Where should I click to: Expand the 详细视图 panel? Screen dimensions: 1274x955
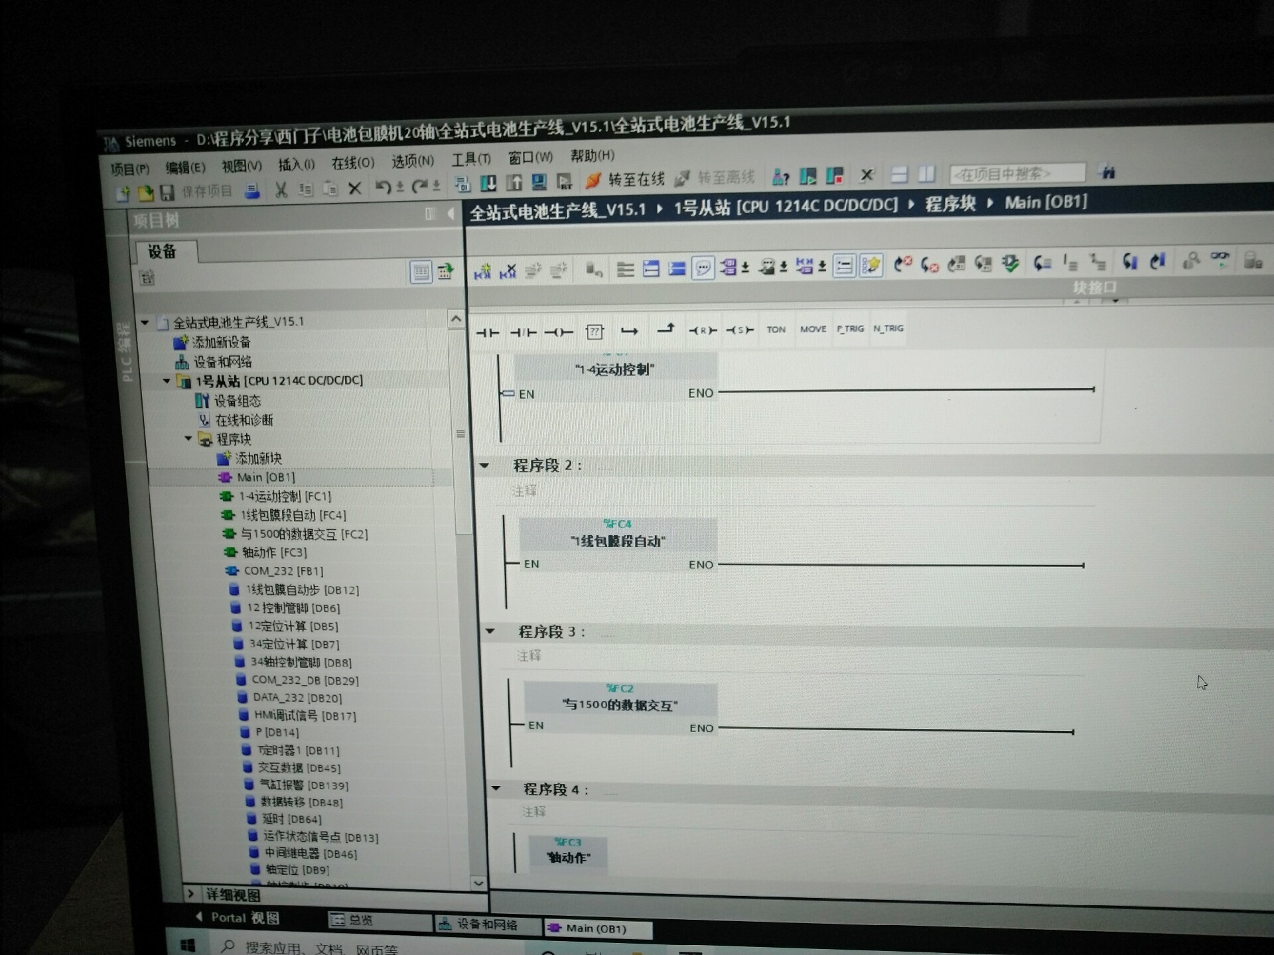coord(191,894)
